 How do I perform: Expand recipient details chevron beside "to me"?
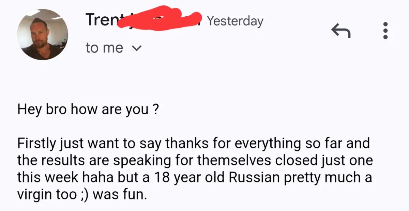point(136,49)
